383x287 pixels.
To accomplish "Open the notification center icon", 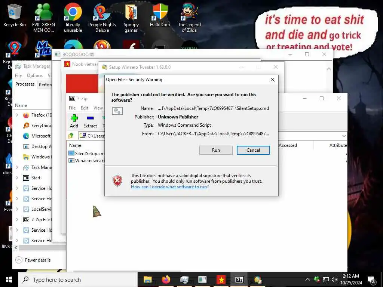I will pyautogui.click(x=371, y=280).
